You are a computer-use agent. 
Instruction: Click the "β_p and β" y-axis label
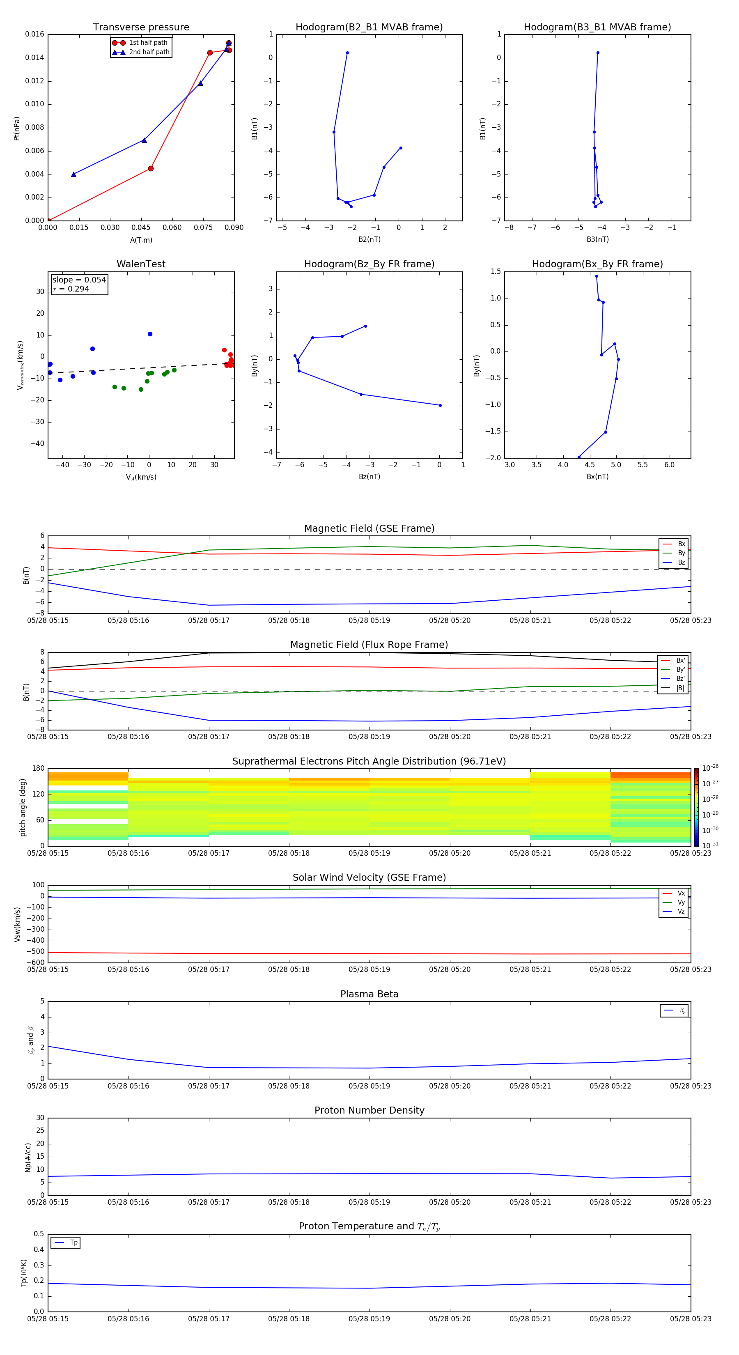(x=30, y=1040)
